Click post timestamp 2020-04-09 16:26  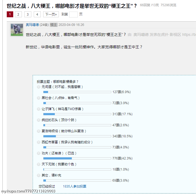point(71,25)
